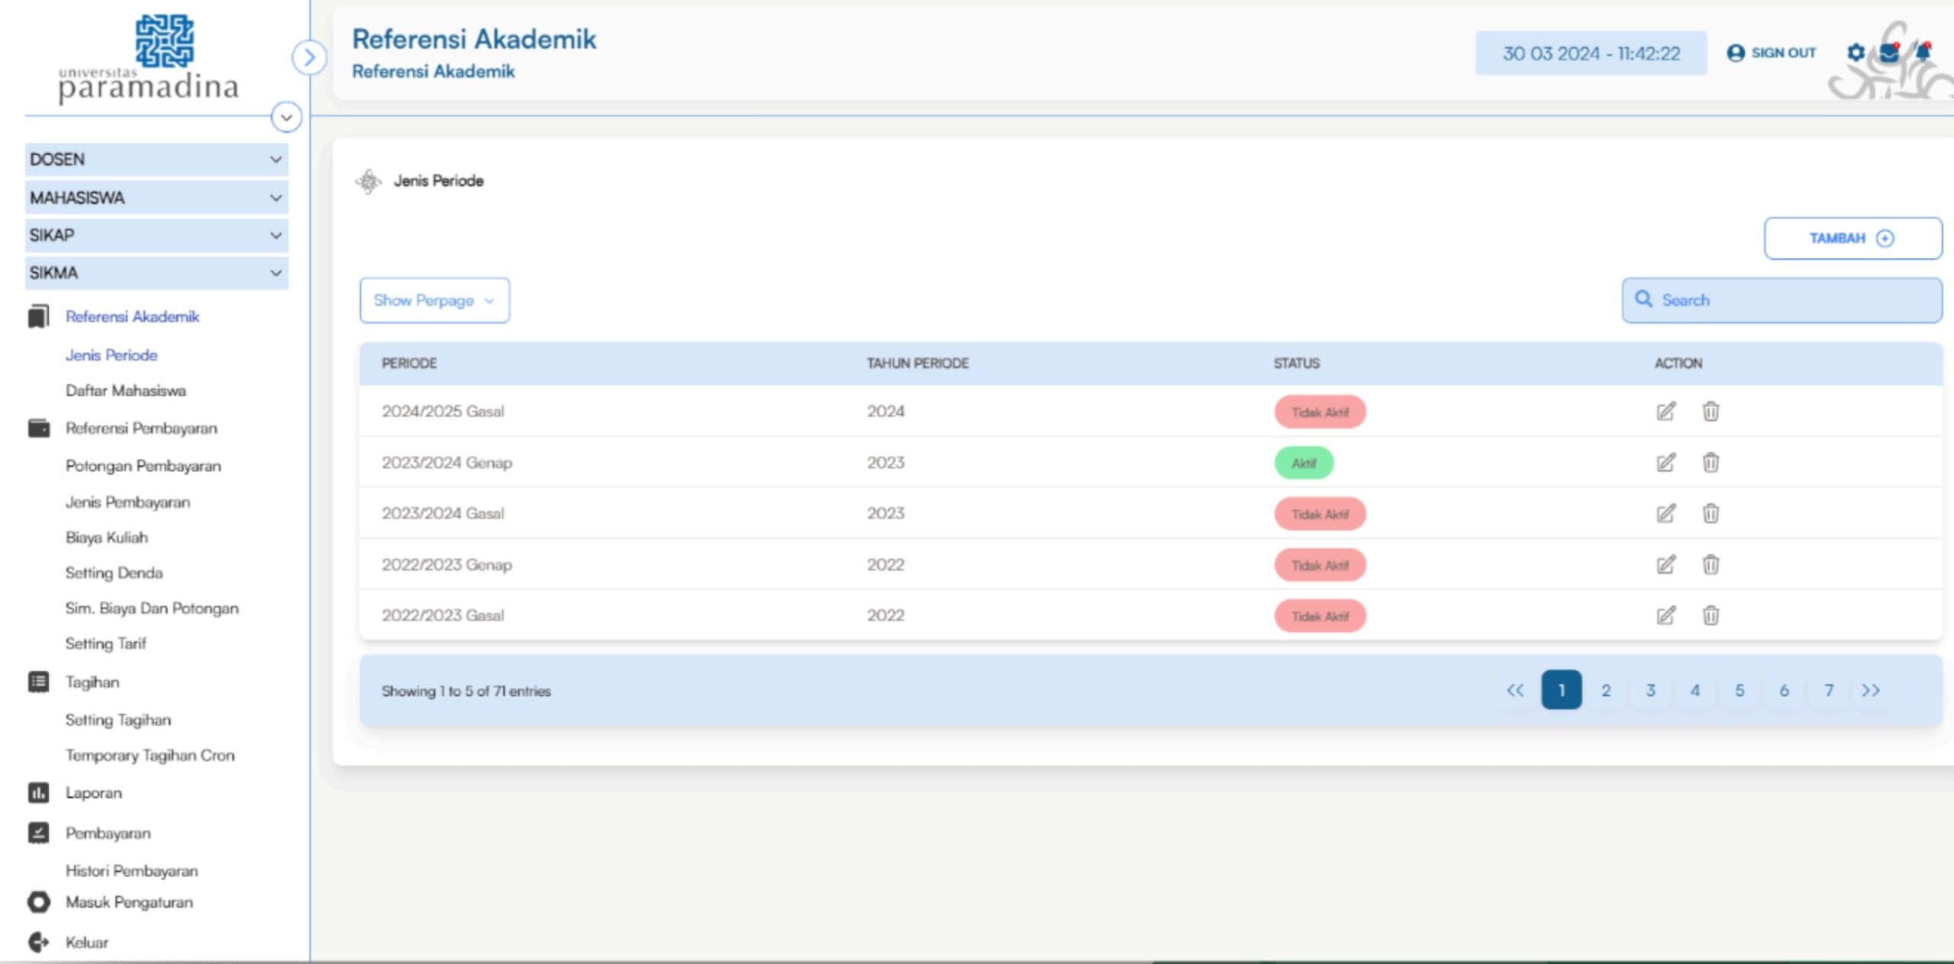Collapse sidebar with the right-arrow circle

pos(309,57)
